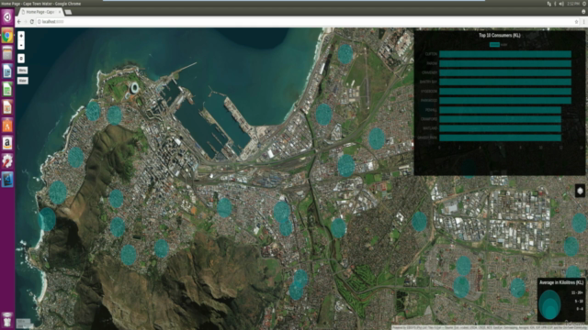Image resolution: width=588 pixels, height=330 pixels.
Task: Click the northernmost water marker on coast
Action: click(x=345, y=54)
